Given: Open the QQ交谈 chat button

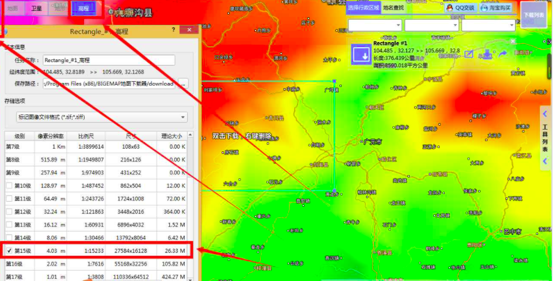Looking at the screenshot, I should [x=461, y=7].
